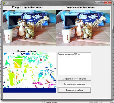This screenshot has width=114, height=103.
Task: Select the right camera view image
Action: [x=29, y=28]
